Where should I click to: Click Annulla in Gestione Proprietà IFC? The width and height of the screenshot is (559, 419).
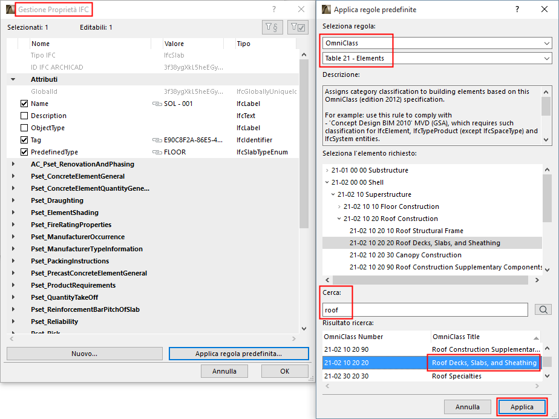224,371
